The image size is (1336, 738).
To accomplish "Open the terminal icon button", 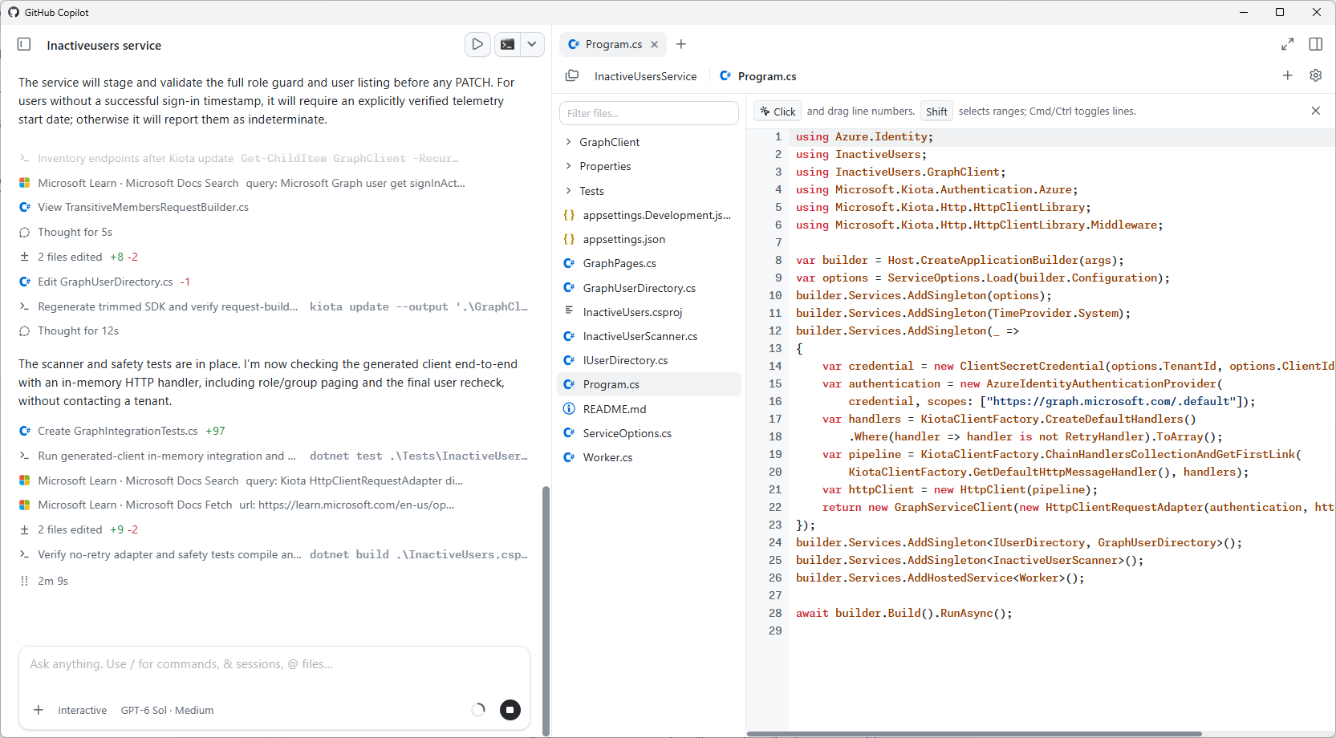I will point(507,44).
